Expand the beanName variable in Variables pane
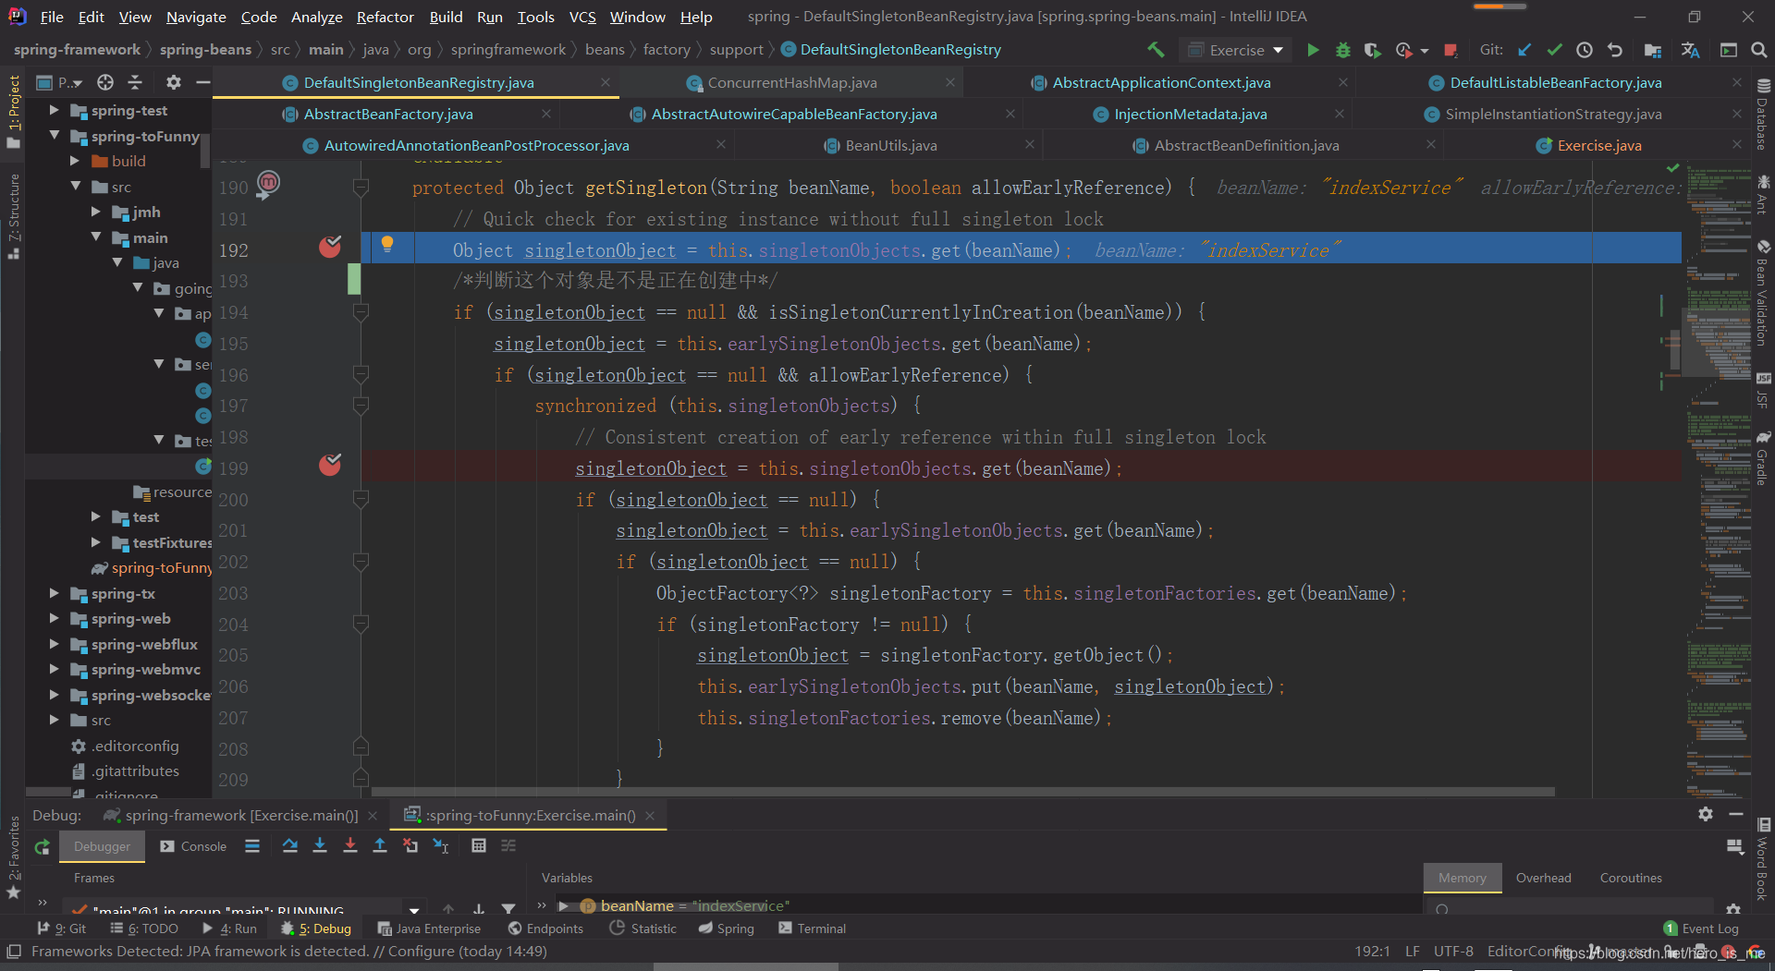 point(563,905)
